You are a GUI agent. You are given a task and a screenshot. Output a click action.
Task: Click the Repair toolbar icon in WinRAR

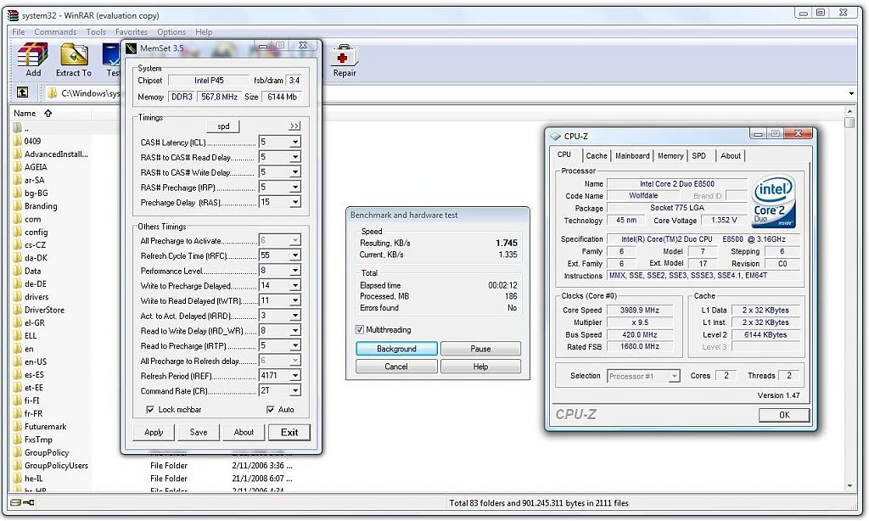[345, 55]
